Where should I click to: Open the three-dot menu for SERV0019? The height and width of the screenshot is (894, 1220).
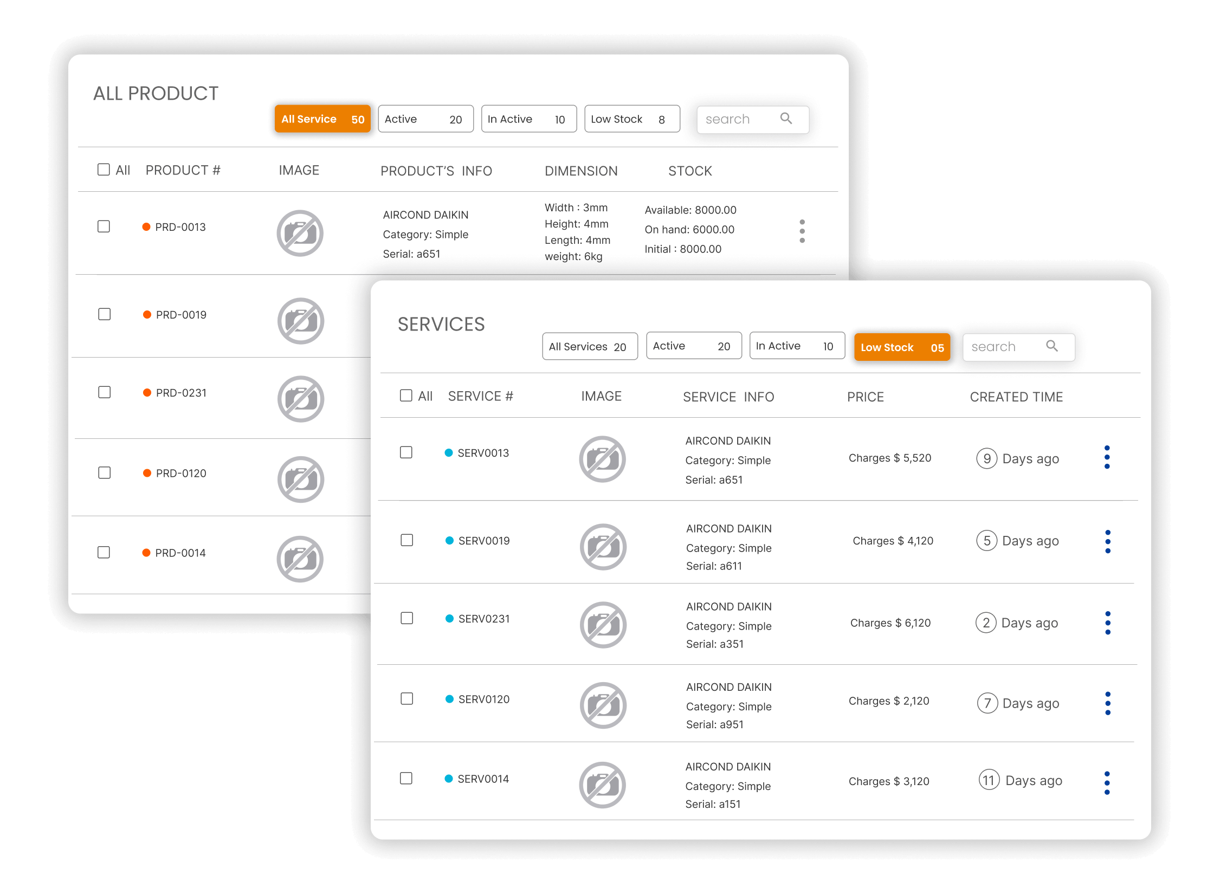click(x=1107, y=542)
